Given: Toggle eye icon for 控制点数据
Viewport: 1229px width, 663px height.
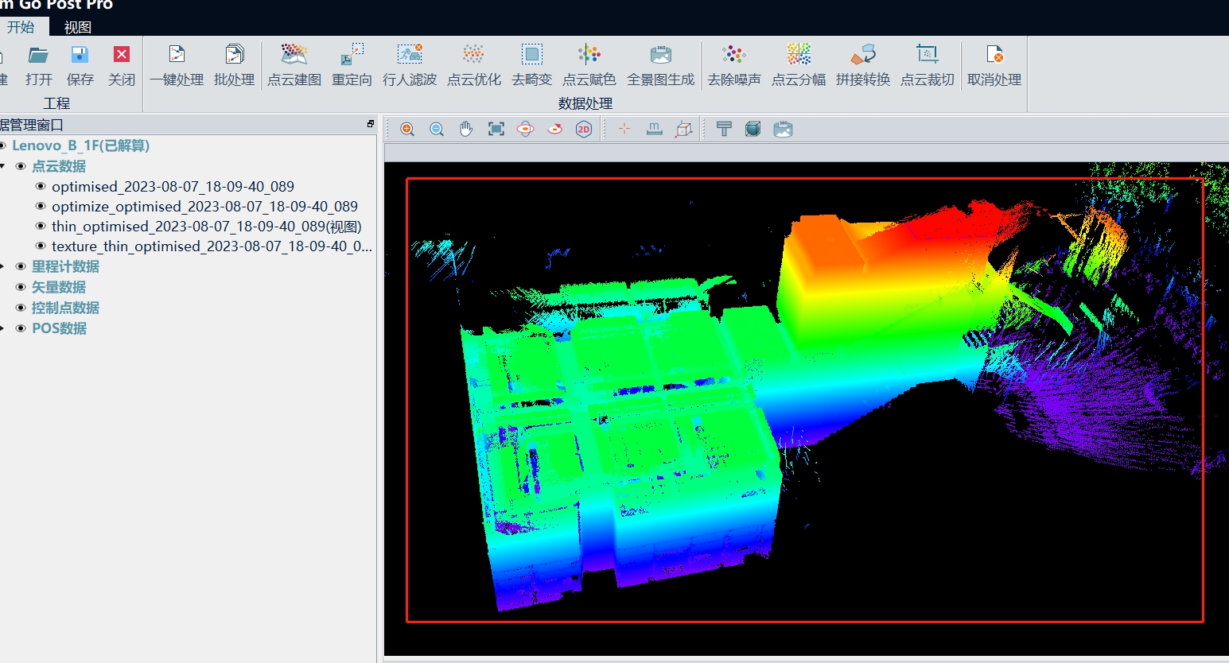Looking at the screenshot, I should tap(21, 308).
